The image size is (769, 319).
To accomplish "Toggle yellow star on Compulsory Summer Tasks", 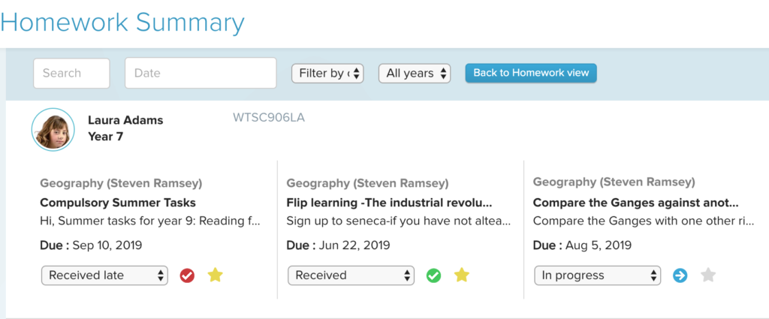I will (x=215, y=275).
